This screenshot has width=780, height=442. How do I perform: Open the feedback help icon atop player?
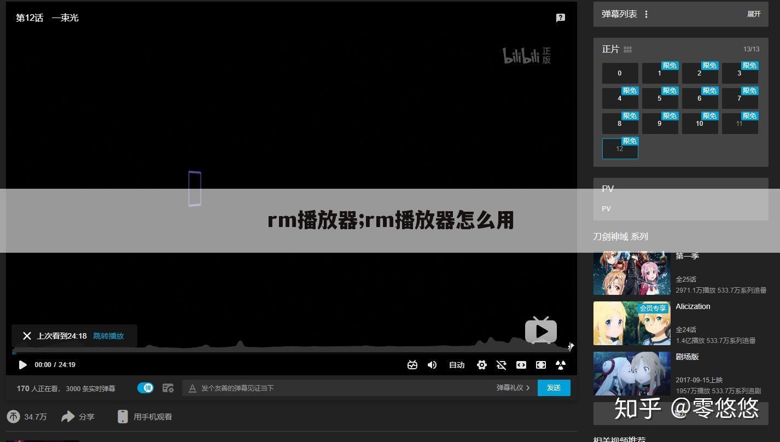click(561, 18)
